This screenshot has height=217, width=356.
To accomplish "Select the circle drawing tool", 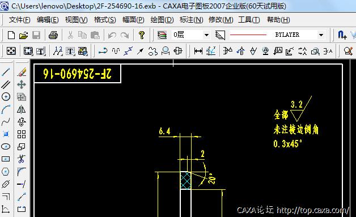I will (x=6, y=97).
